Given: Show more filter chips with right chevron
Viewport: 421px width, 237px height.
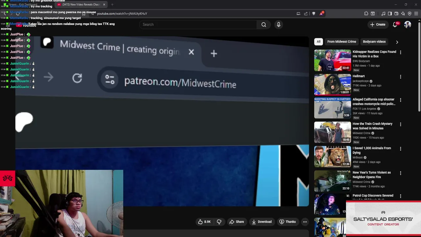Looking at the screenshot, I should [397, 42].
